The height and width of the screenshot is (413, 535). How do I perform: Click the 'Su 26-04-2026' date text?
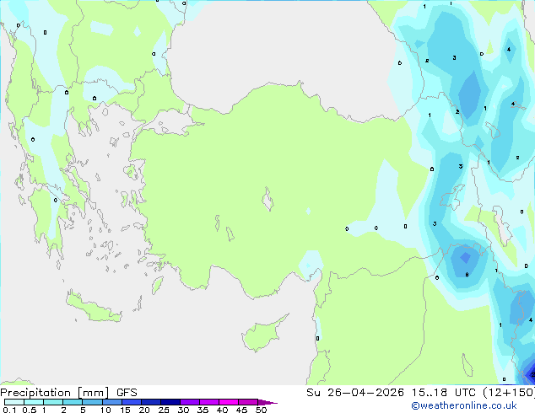[355, 393]
